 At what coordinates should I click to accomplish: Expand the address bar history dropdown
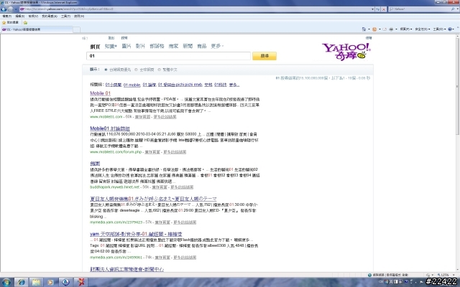pos(372,9)
